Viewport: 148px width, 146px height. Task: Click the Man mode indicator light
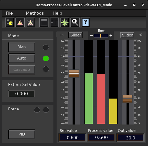point(46,47)
